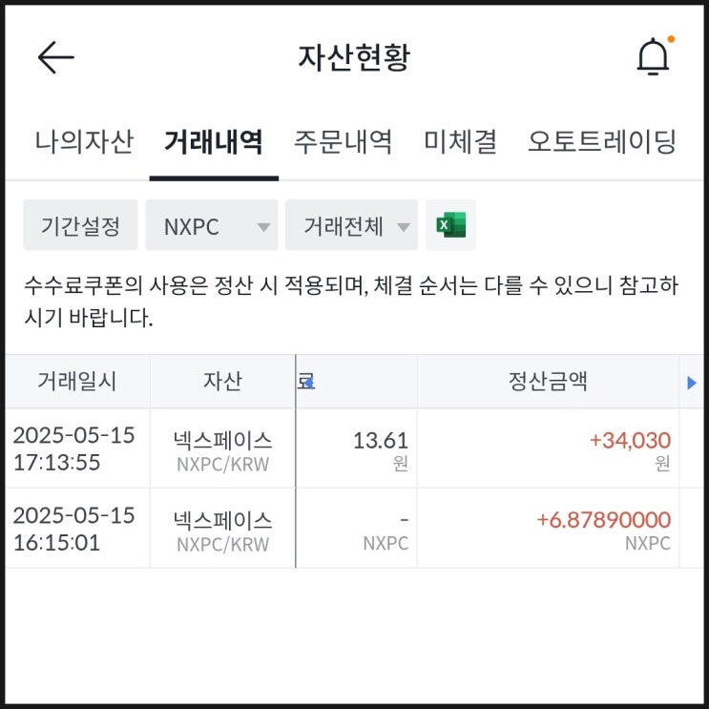Screen dimensions: 709x709
Task: Open the notification bell
Action: tap(654, 58)
